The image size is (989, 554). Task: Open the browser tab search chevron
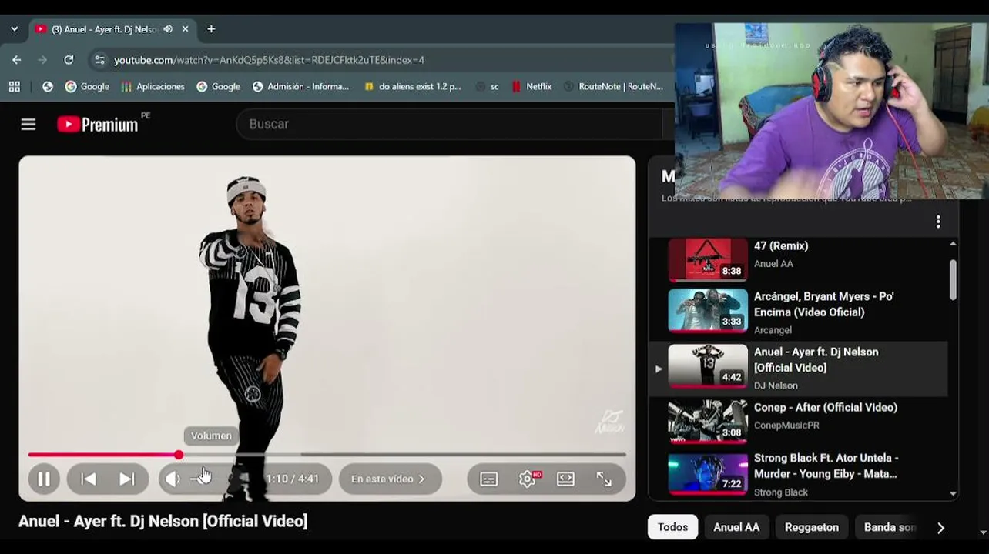[x=15, y=29]
